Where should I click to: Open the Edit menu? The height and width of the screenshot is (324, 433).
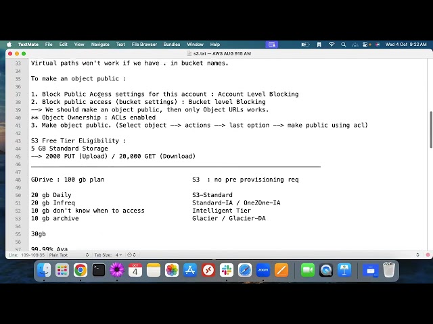tap(63, 45)
